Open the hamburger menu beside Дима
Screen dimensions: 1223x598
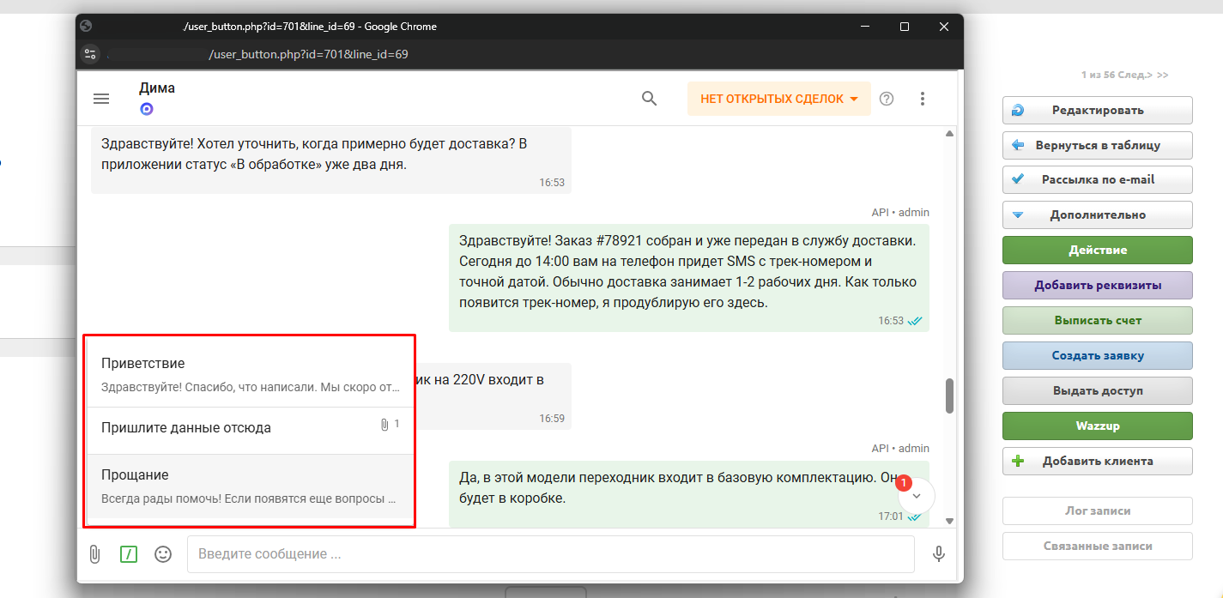(101, 99)
